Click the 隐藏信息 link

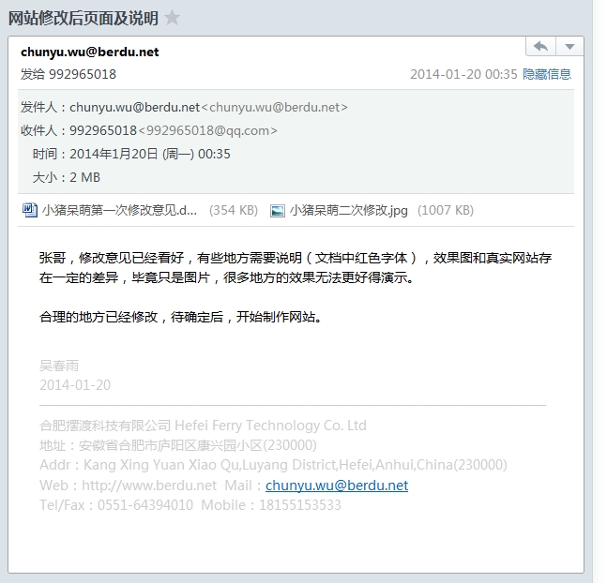547,74
